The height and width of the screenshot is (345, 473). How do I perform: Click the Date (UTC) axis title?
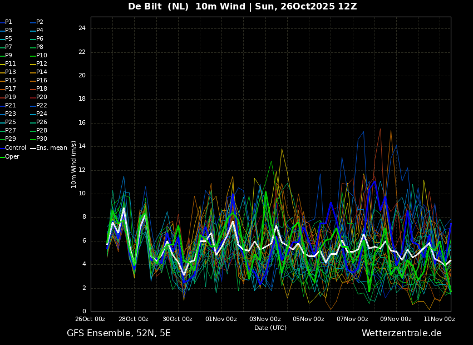pos(270,328)
